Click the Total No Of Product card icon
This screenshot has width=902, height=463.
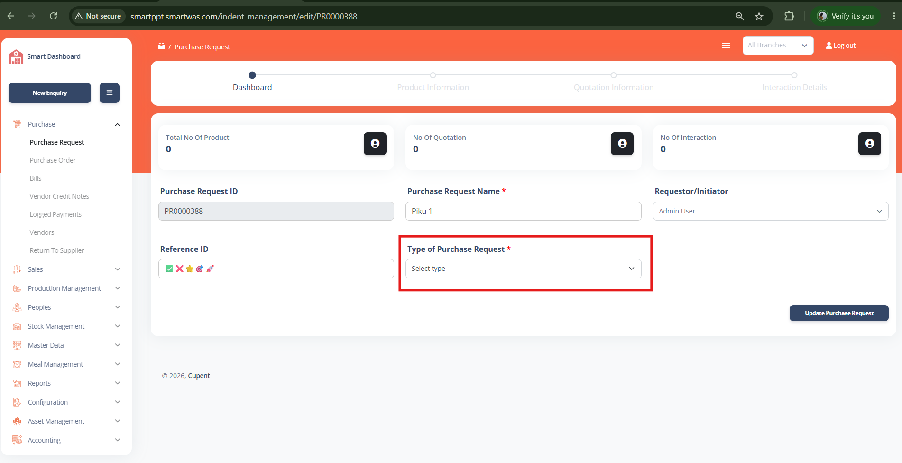click(375, 144)
